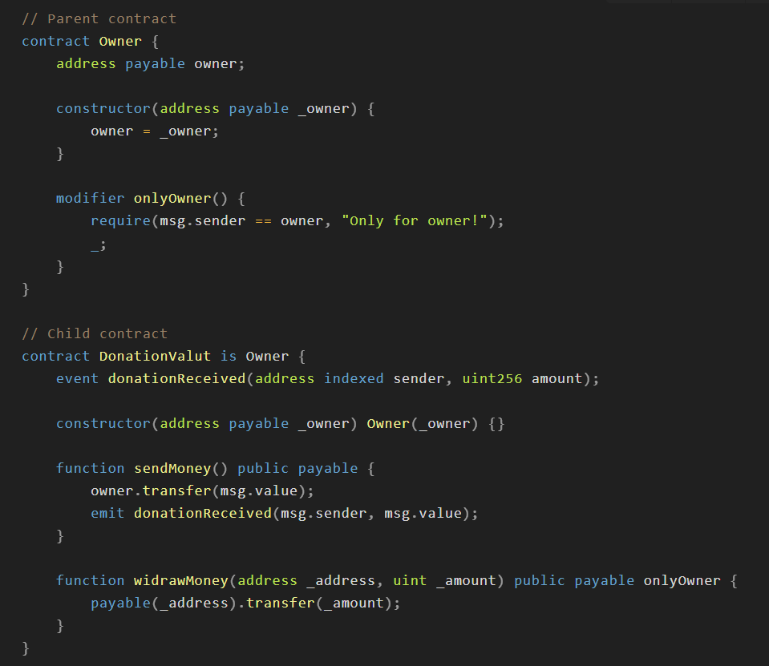Viewport: 769px width, 666px height.
Task: Click 'emit' keyword in sendMoney
Action: [x=107, y=513]
